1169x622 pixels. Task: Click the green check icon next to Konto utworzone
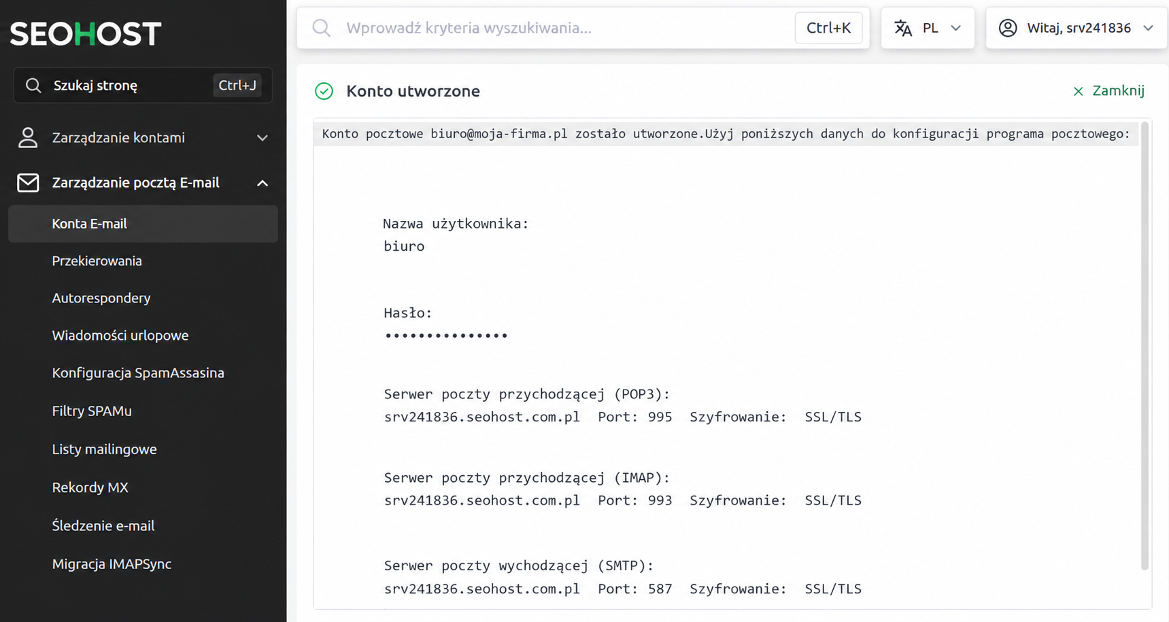(x=324, y=91)
